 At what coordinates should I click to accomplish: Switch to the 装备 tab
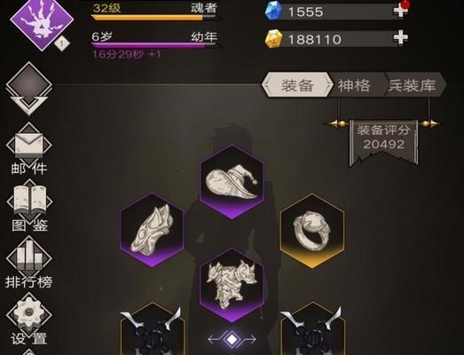point(297,85)
